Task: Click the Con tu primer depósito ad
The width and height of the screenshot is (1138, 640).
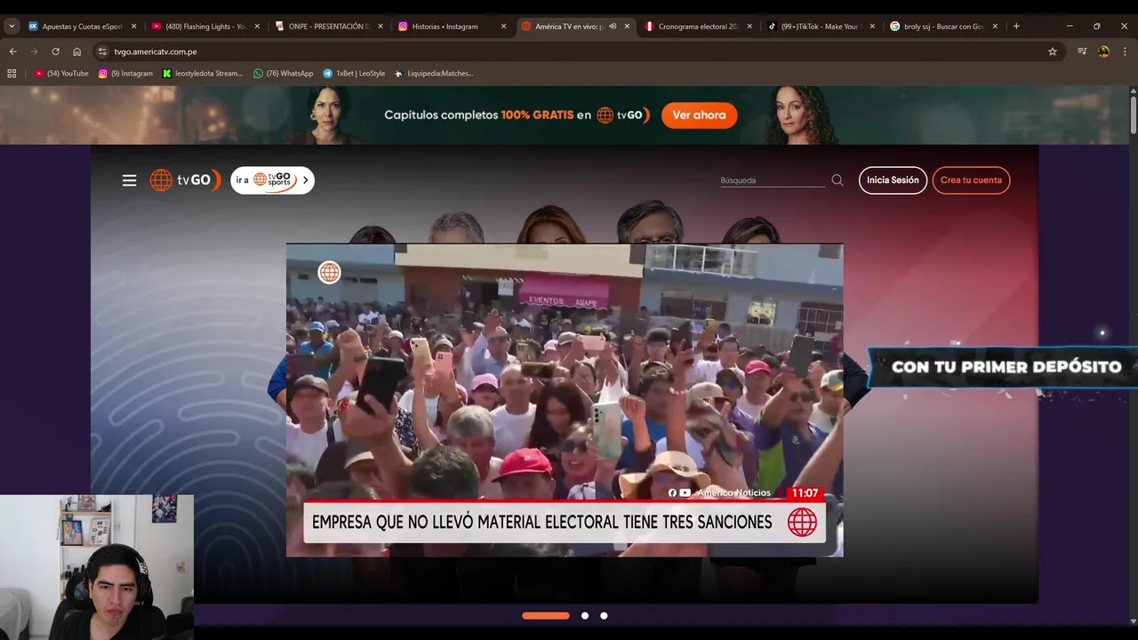Action: click(x=1003, y=367)
